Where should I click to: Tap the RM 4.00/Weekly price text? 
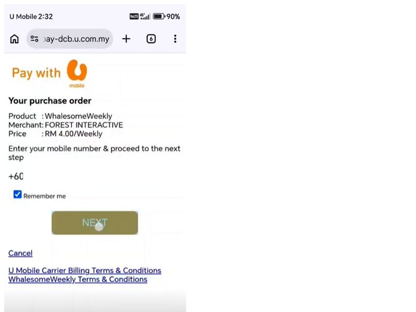pyautogui.click(x=73, y=134)
